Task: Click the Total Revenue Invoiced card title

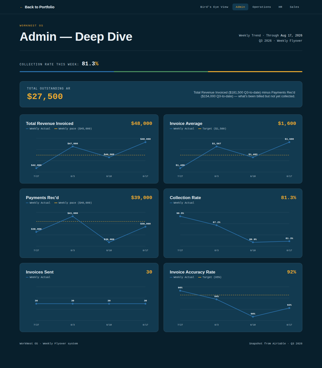Action: 50,123
